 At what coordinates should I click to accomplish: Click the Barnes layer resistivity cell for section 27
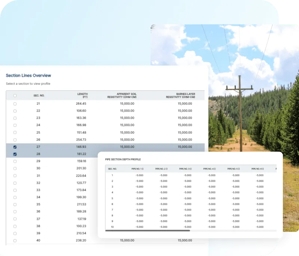point(185,147)
